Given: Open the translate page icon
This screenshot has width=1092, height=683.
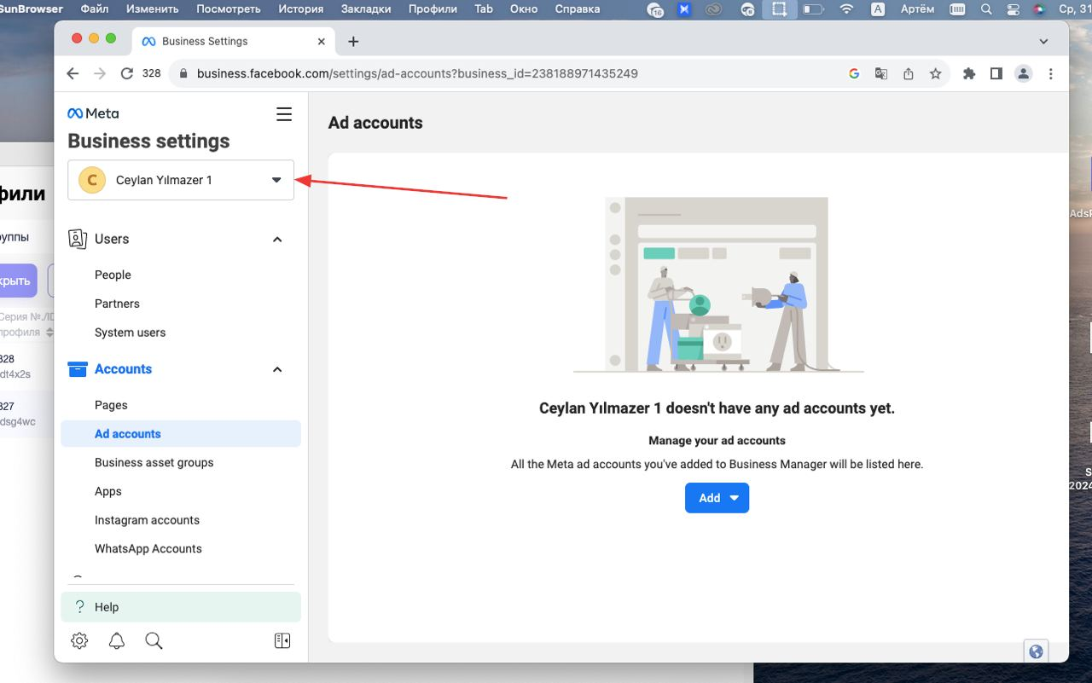Looking at the screenshot, I should tap(881, 73).
